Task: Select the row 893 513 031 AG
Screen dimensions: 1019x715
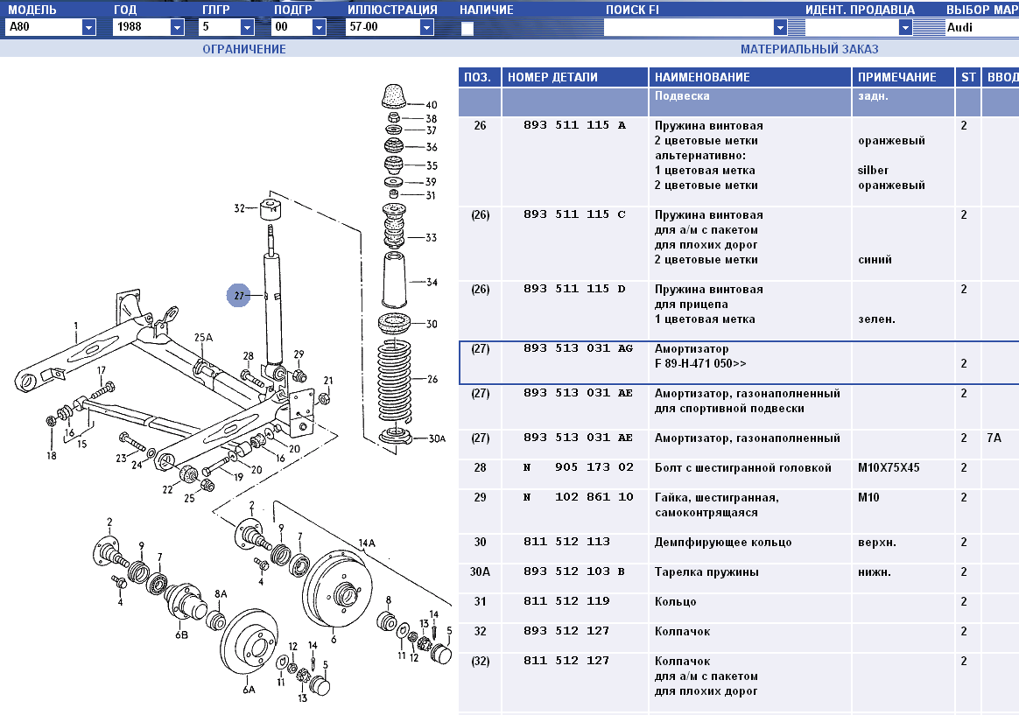Action: (x=739, y=363)
